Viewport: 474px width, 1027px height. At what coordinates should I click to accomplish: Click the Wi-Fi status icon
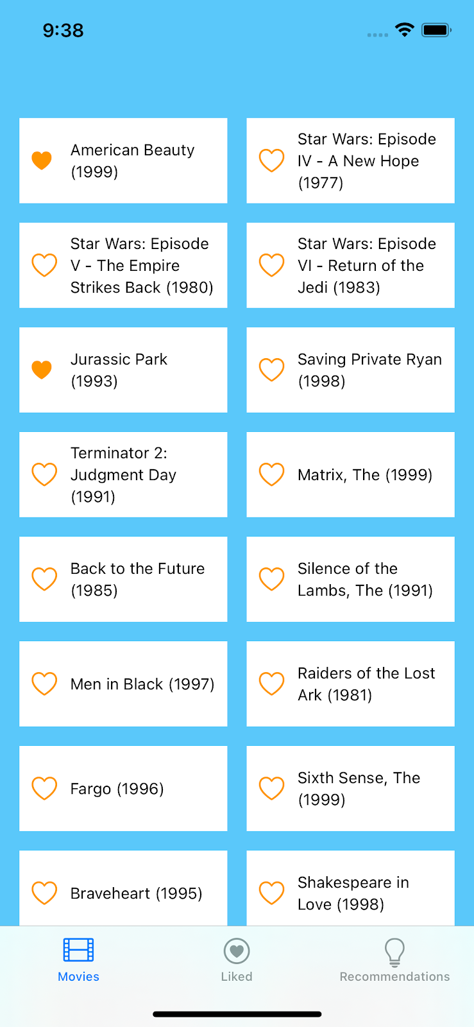[405, 30]
